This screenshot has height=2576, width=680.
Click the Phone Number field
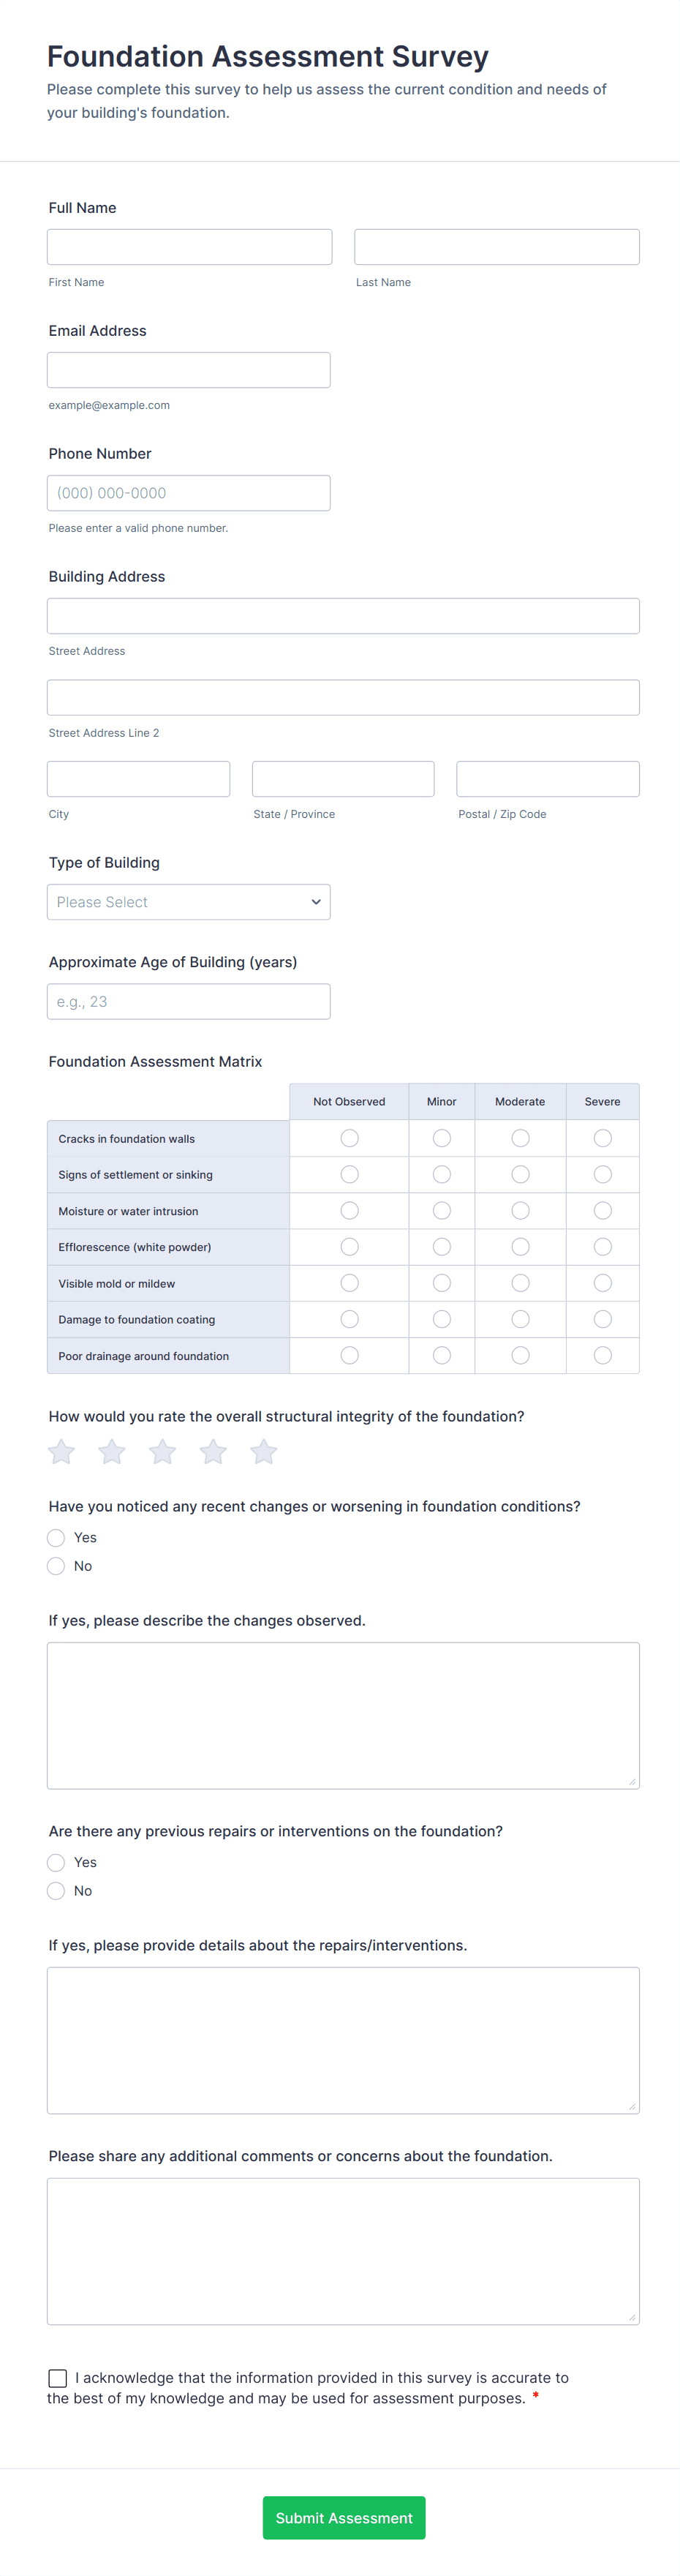(188, 493)
